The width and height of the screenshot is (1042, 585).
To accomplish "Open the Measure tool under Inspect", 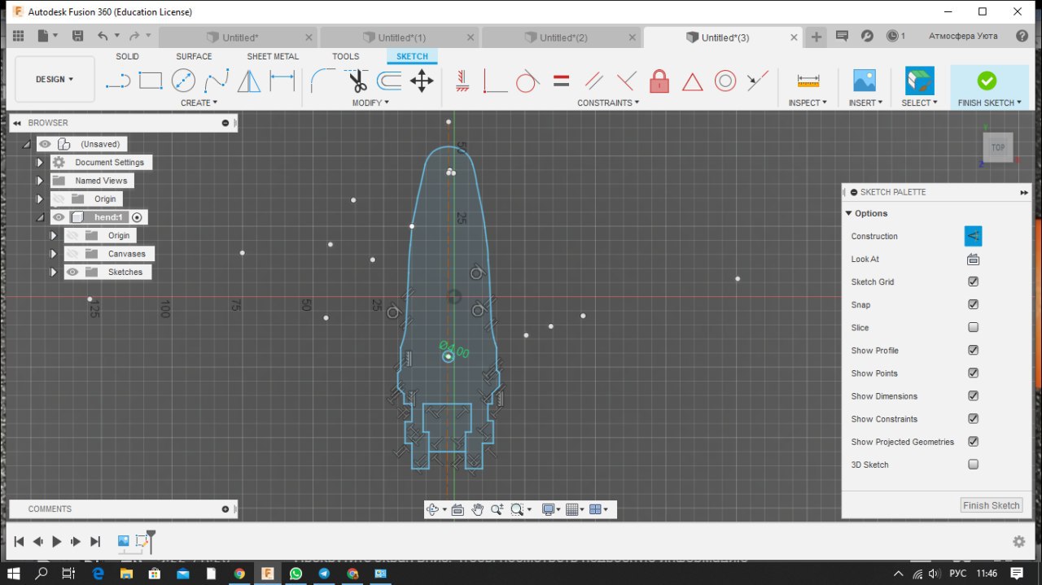I will pos(808,81).
